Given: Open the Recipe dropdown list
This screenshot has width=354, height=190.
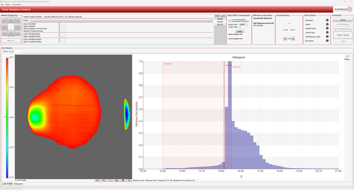Looking at the screenshot, I should [211, 21].
